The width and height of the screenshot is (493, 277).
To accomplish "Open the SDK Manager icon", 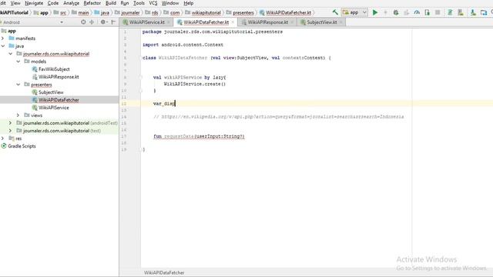I will point(473,12).
